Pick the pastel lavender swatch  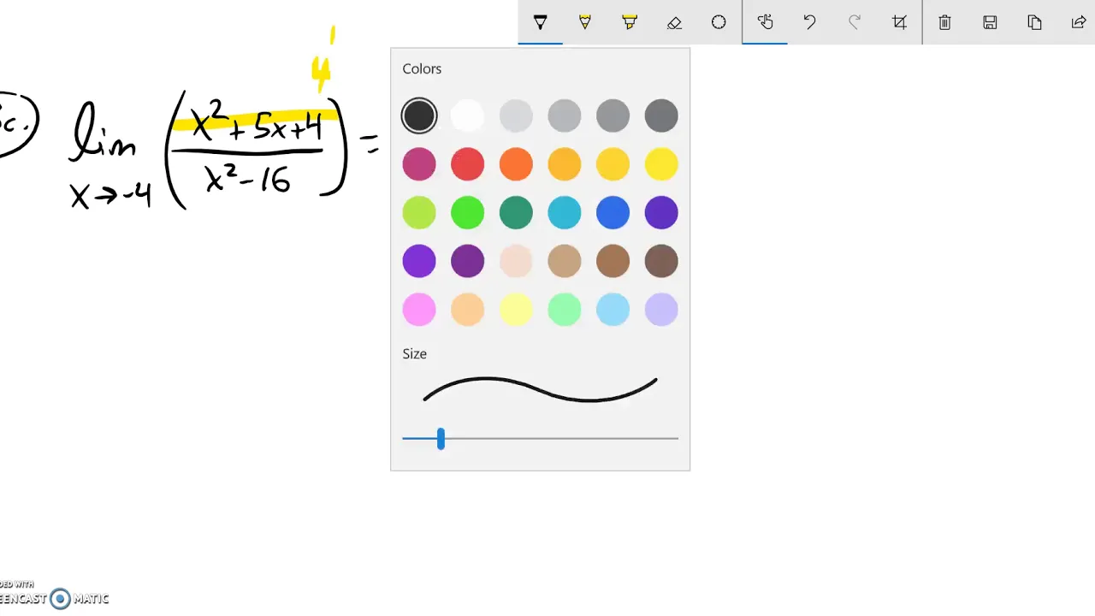(661, 310)
